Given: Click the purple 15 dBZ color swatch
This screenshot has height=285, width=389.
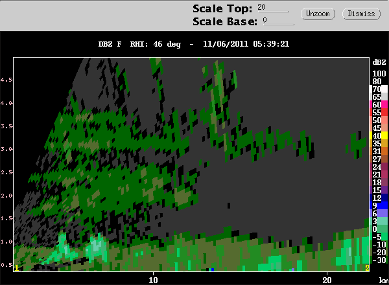Looking at the screenshot, I should coord(384,190).
